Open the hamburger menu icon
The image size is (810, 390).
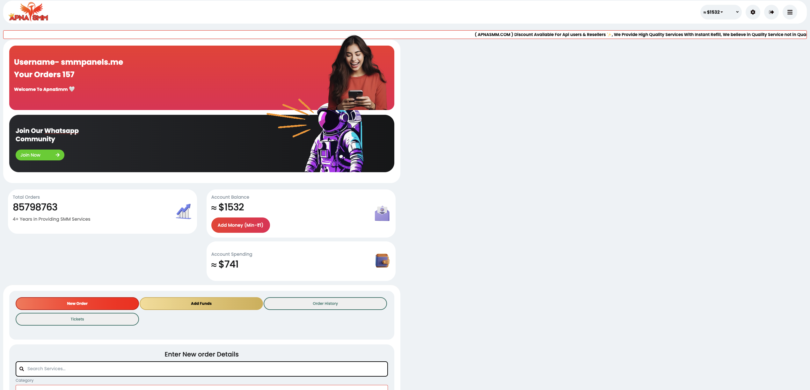click(x=790, y=12)
